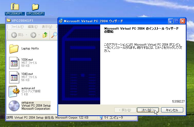Click the status bar description text
Image resolution: width=194 pixels, height=127 pixels.
42,118
